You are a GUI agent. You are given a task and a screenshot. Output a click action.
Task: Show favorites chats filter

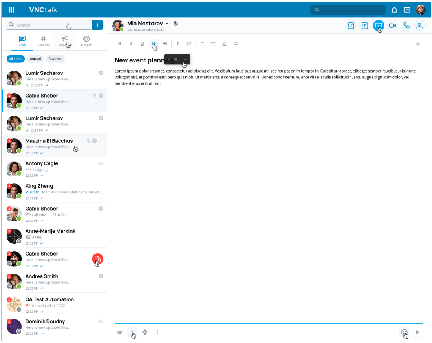(55, 59)
